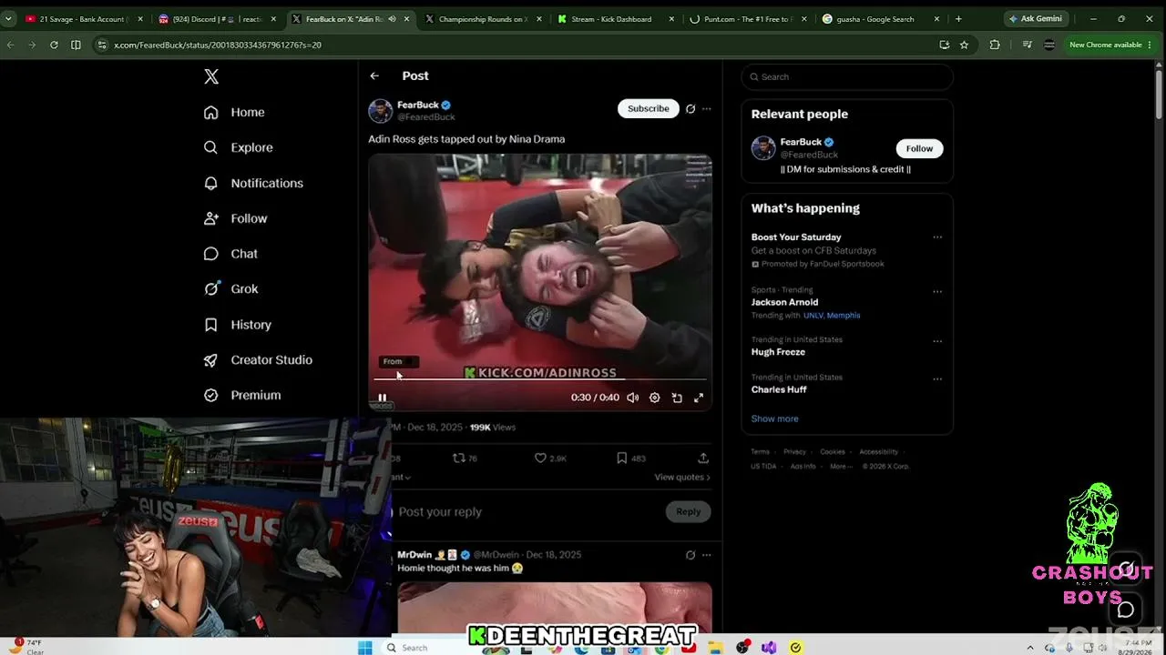Click the Reply button

689,511
